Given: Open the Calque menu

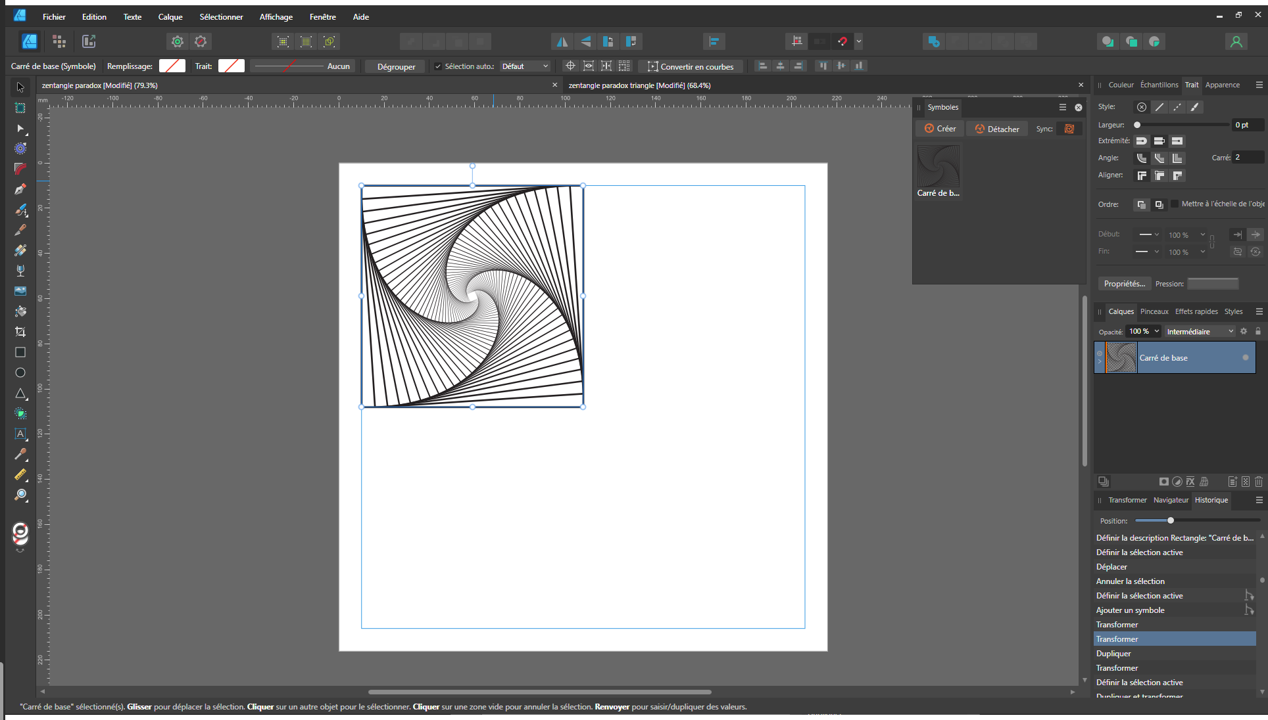Looking at the screenshot, I should pyautogui.click(x=170, y=17).
